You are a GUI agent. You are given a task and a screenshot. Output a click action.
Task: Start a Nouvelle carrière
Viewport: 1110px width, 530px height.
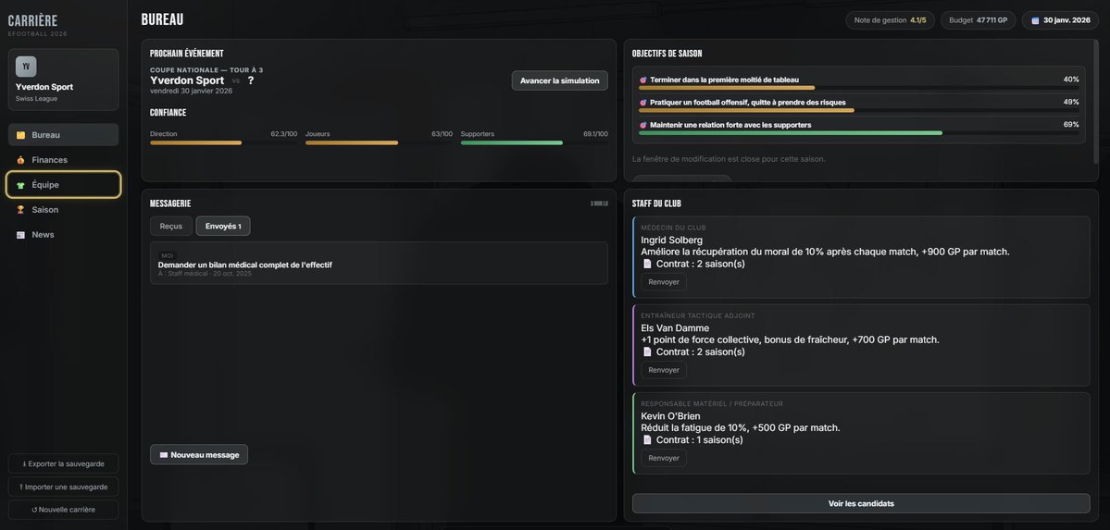tap(64, 510)
